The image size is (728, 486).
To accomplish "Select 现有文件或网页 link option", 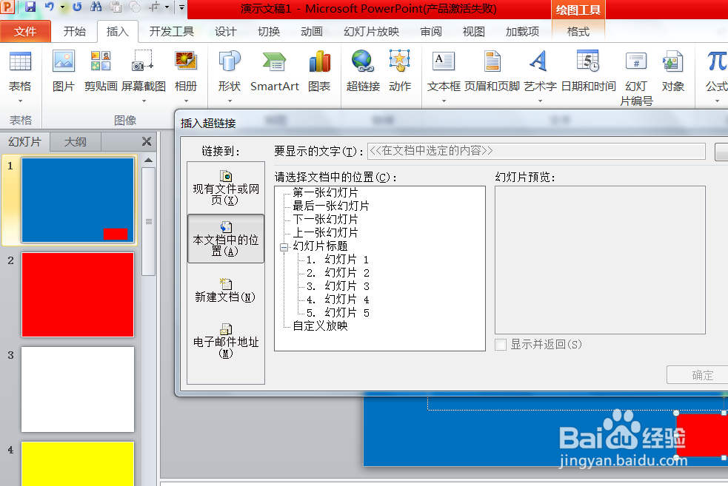I will tap(226, 187).
